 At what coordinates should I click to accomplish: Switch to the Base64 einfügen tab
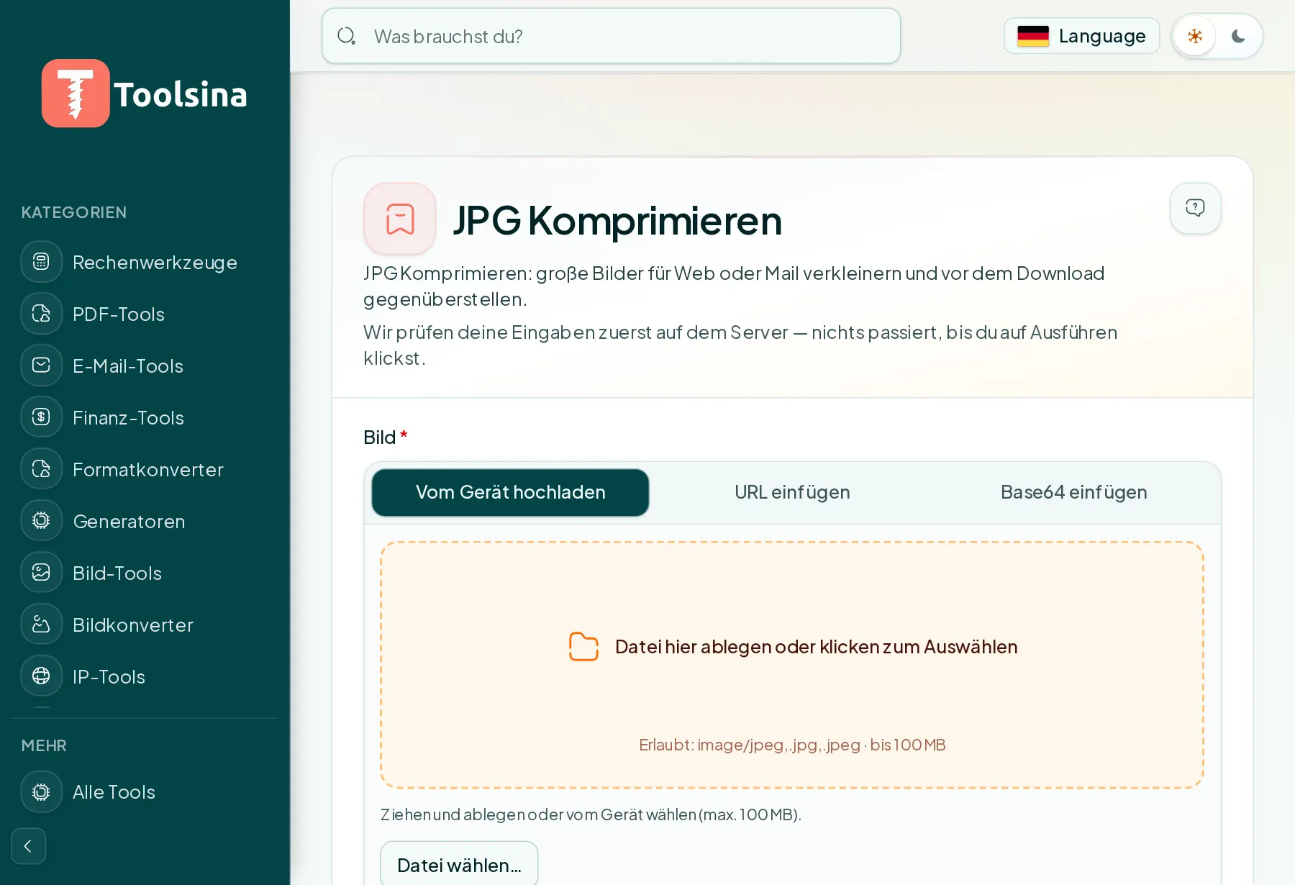click(x=1073, y=492)
